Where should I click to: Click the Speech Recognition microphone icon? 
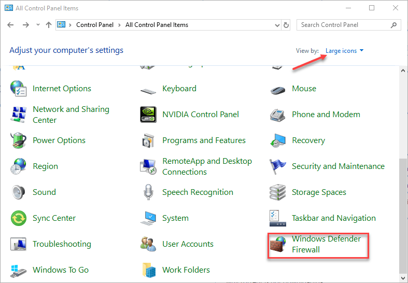coord(148,192)
